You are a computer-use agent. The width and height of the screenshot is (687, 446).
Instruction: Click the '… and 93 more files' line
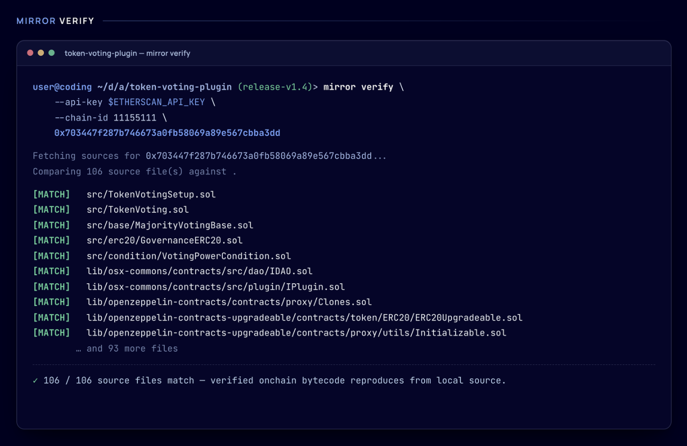coord(127,349)
